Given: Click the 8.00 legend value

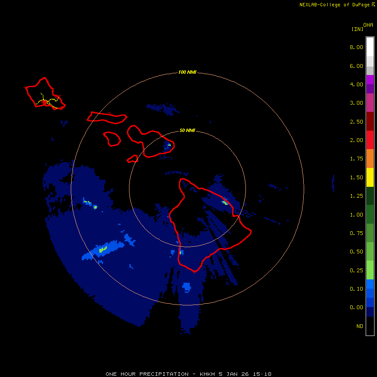Looking at the screenshot, I should pos(356,47).
